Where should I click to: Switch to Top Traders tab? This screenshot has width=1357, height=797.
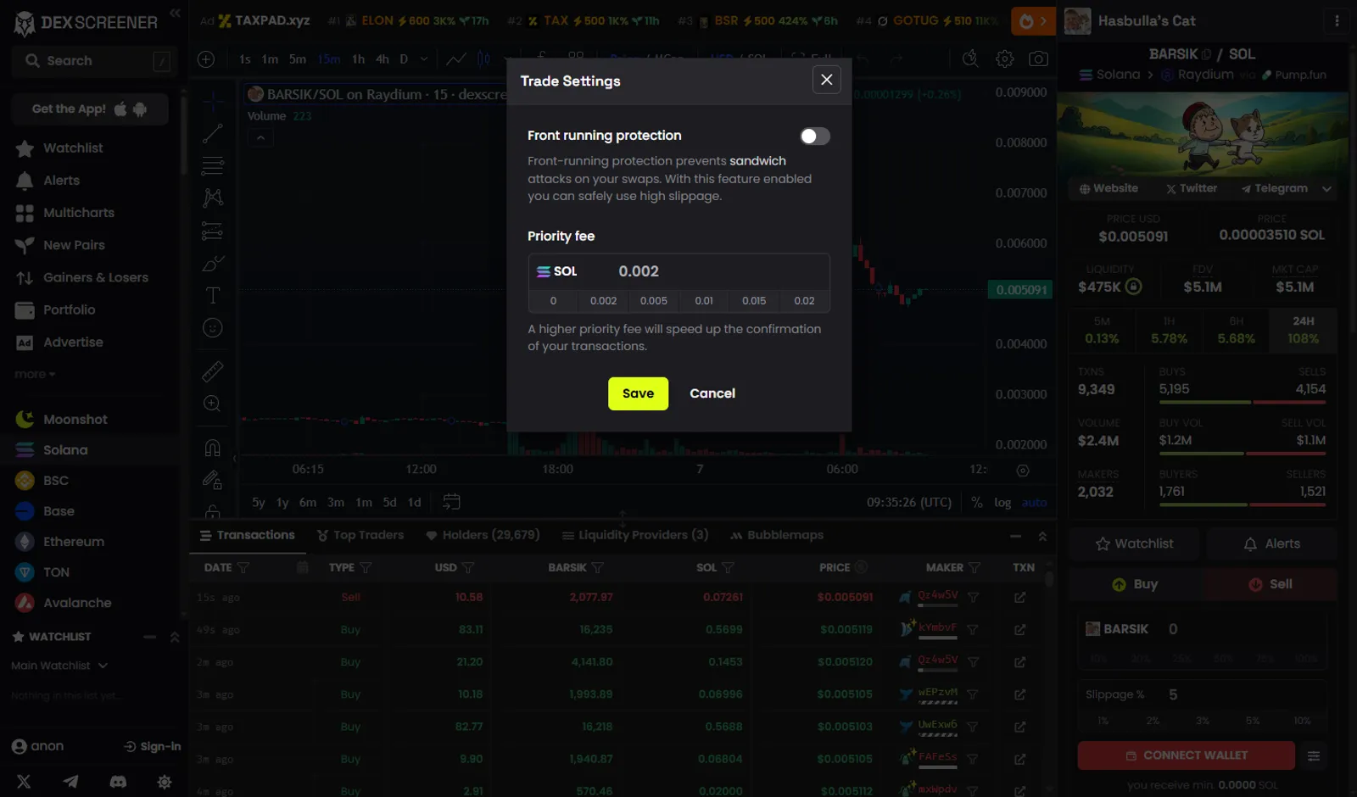pyautogui.click(x=360, y=535)
